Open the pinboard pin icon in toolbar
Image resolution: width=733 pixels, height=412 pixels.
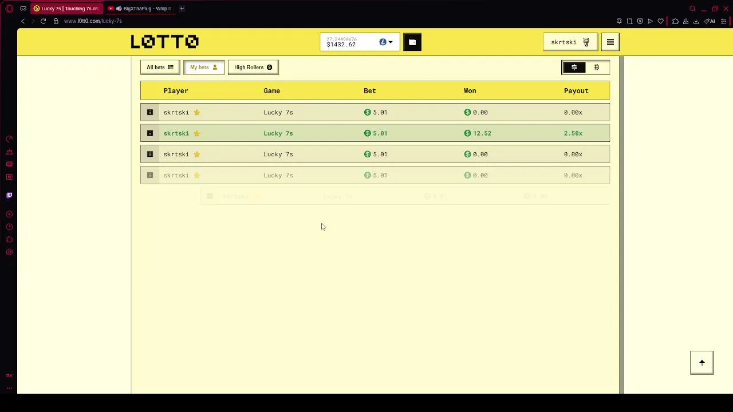(619, 21)
